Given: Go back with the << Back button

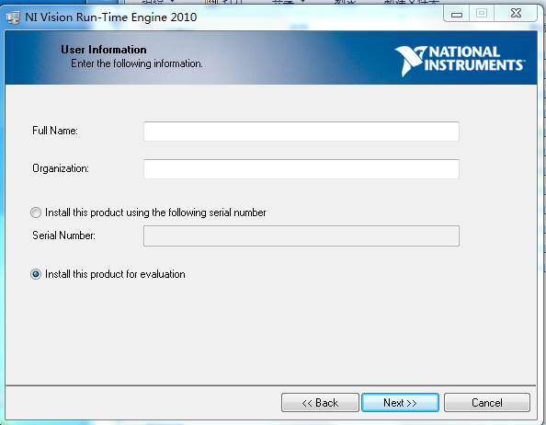Looking at the screenshot, I should [x=320, y=403].
